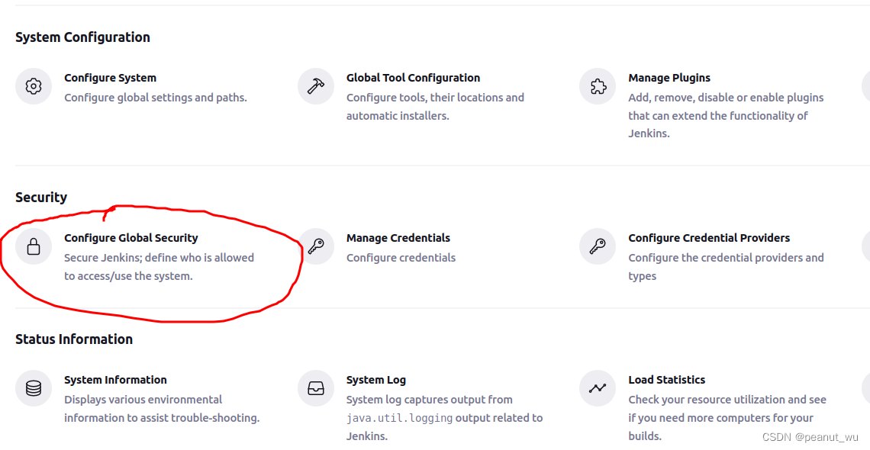Click description 'Configure the credential providers and types'
This screenshot has height=450, width=870.
(726, 266)
